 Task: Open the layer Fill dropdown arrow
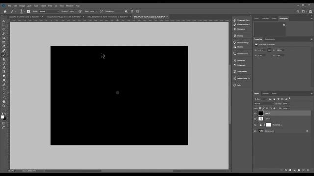(x=289, y=108)
